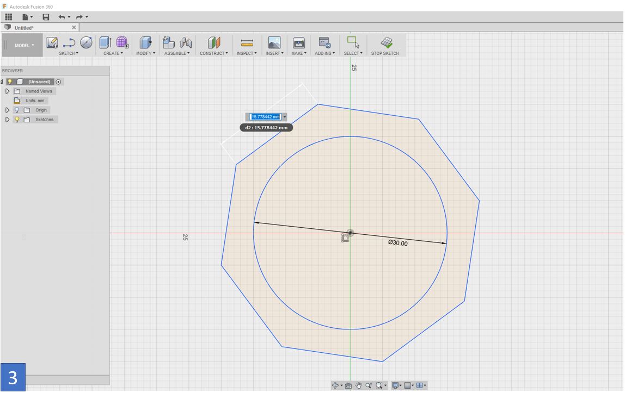Redo the last undone action
Viewport: 625px width, 393px height.
(x=79, y=17)
